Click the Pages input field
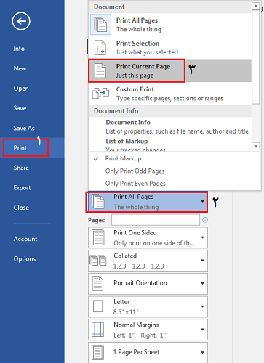 click(x=156, y=220)
